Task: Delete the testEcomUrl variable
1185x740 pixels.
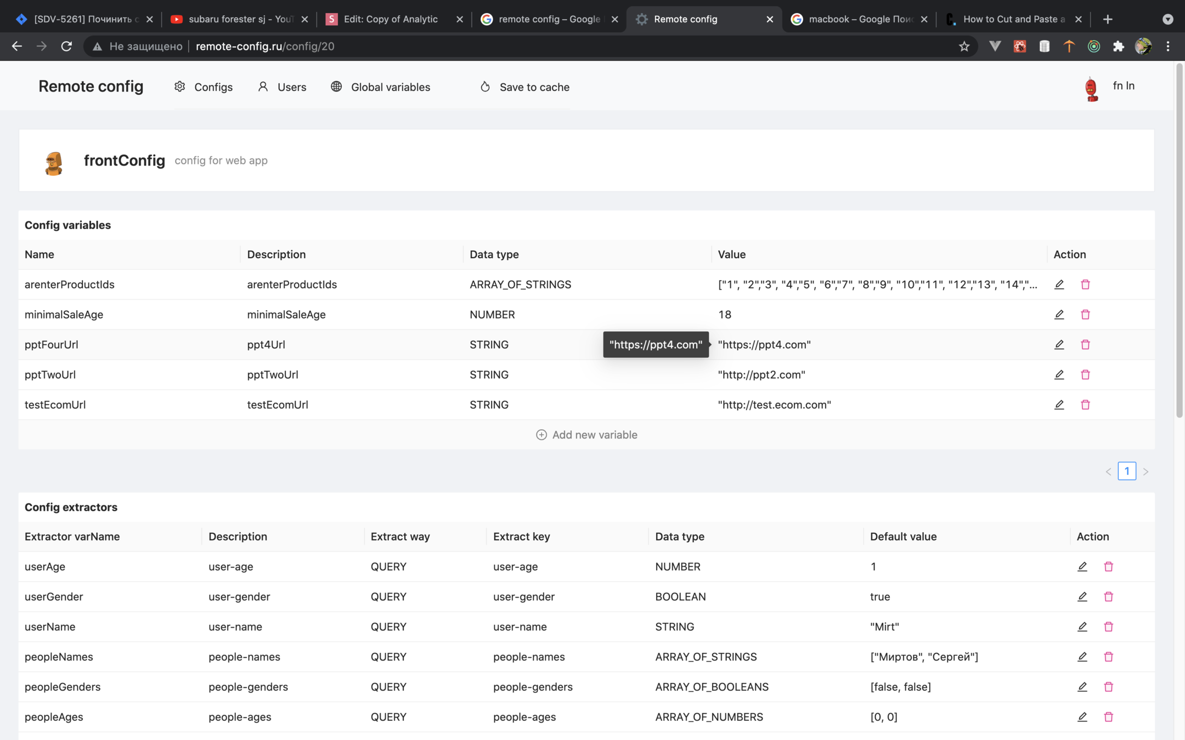Action: 1085,405
